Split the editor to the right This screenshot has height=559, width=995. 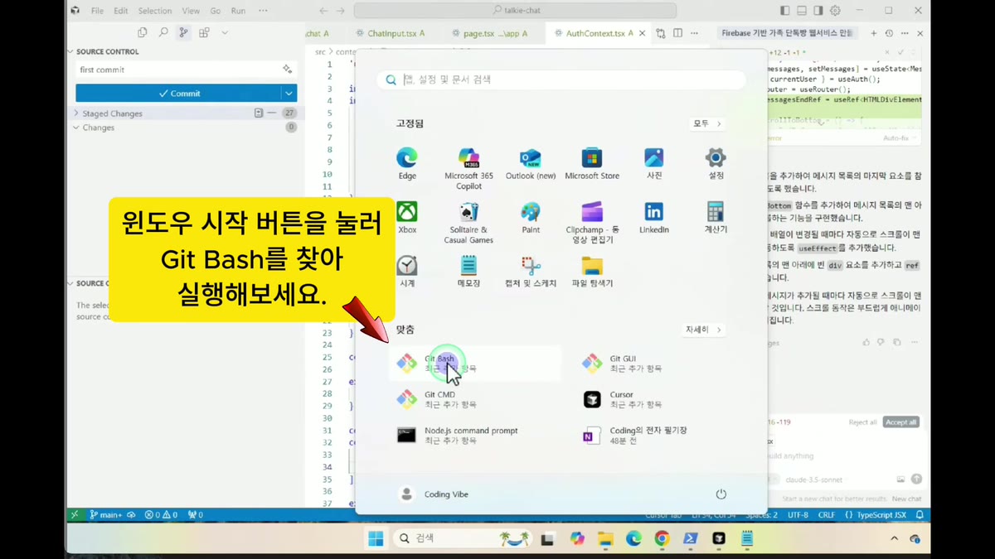tap(677, 33)
